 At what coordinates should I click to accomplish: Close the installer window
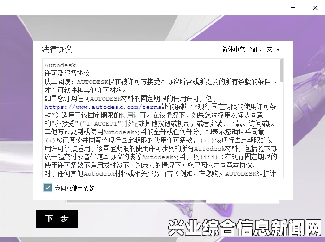pos(315,8)
